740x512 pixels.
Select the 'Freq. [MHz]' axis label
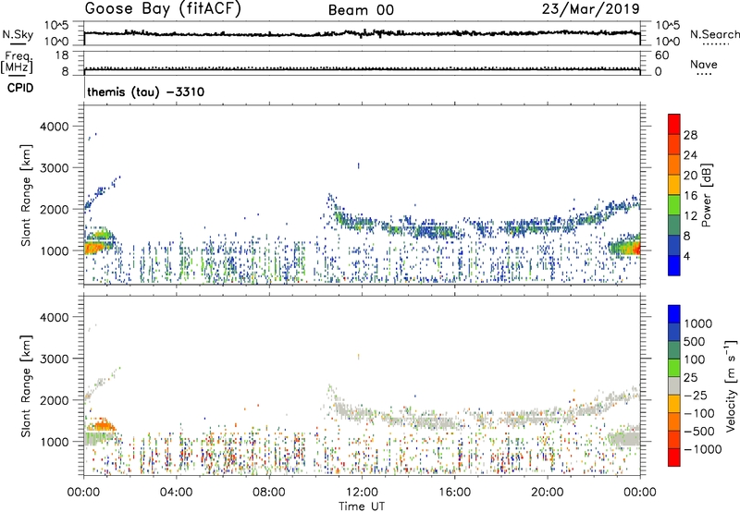[x=17, y=63]
